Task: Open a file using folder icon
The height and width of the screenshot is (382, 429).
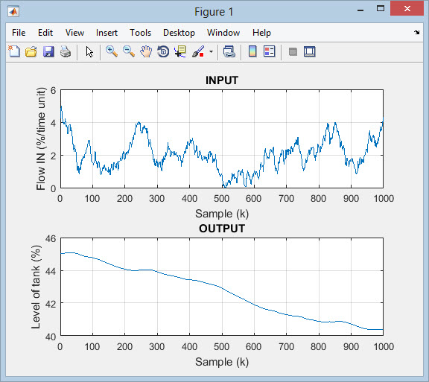Action: pyautogui.click(x=31, y=51)
